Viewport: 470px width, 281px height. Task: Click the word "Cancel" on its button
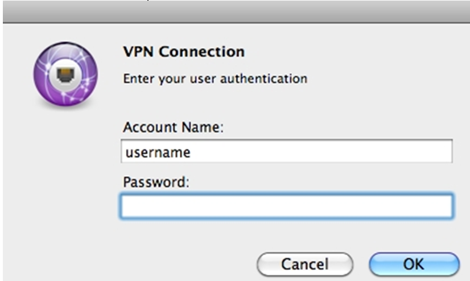305,265
